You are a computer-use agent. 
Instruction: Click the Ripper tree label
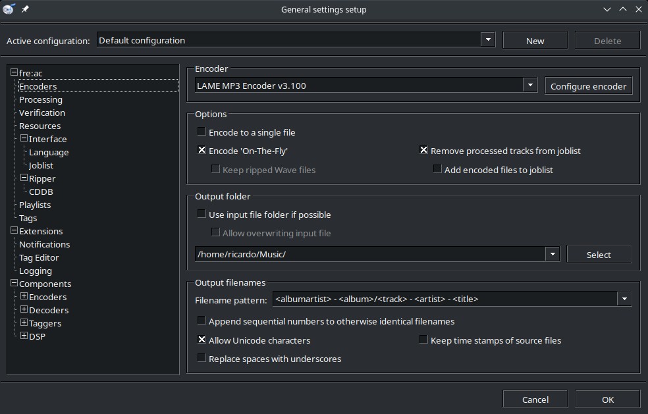coord(42,179)
